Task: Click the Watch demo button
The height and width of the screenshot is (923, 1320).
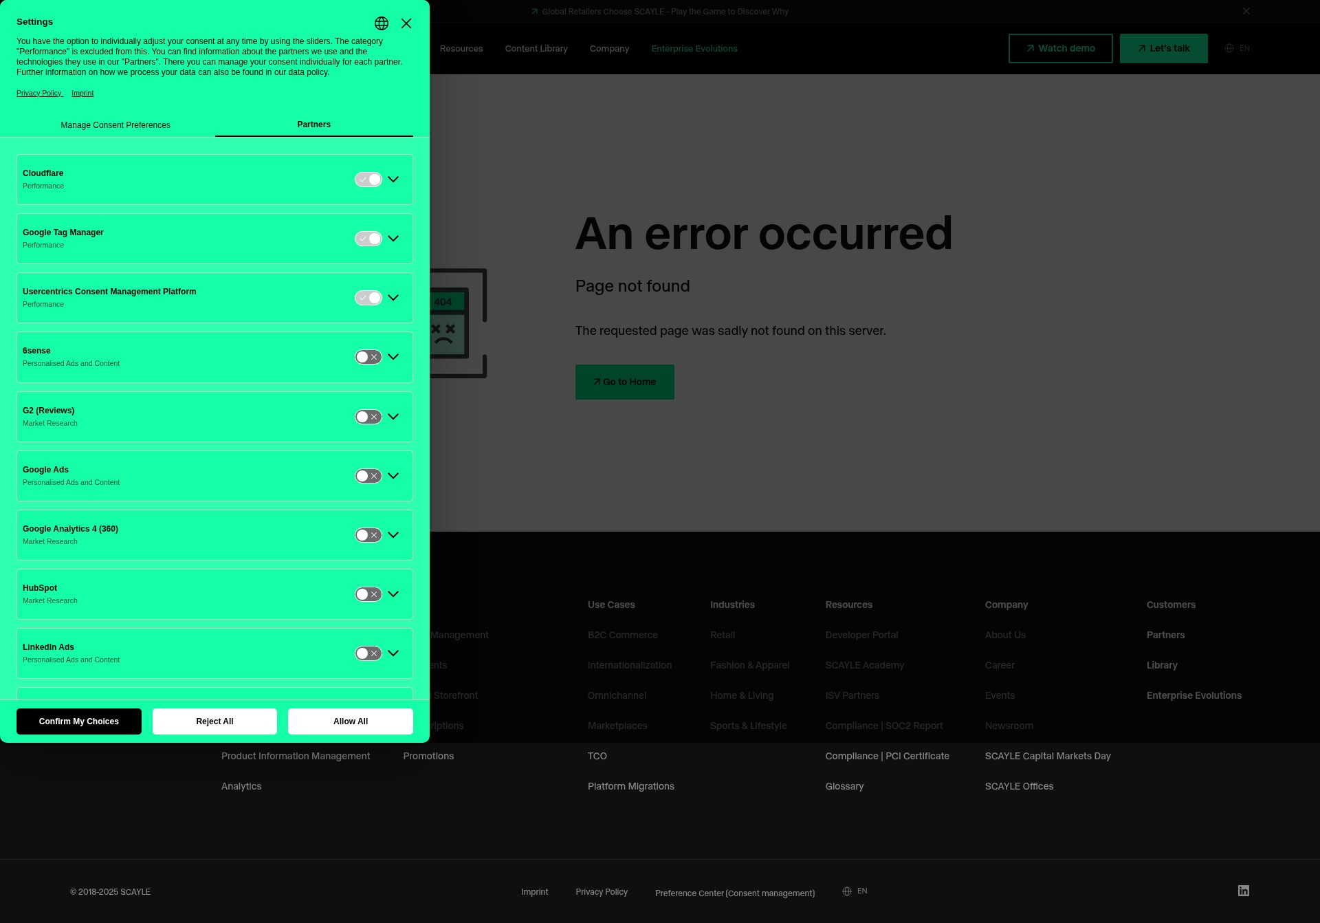Action: pos(1061,49)
